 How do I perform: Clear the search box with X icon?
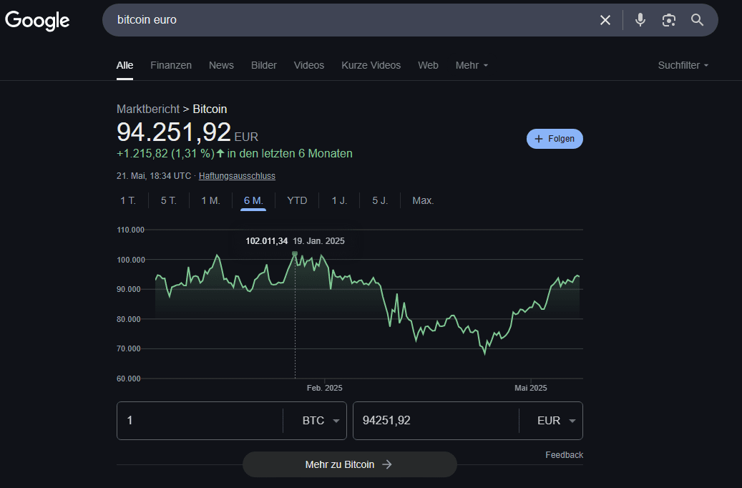[x=605, y=20]
